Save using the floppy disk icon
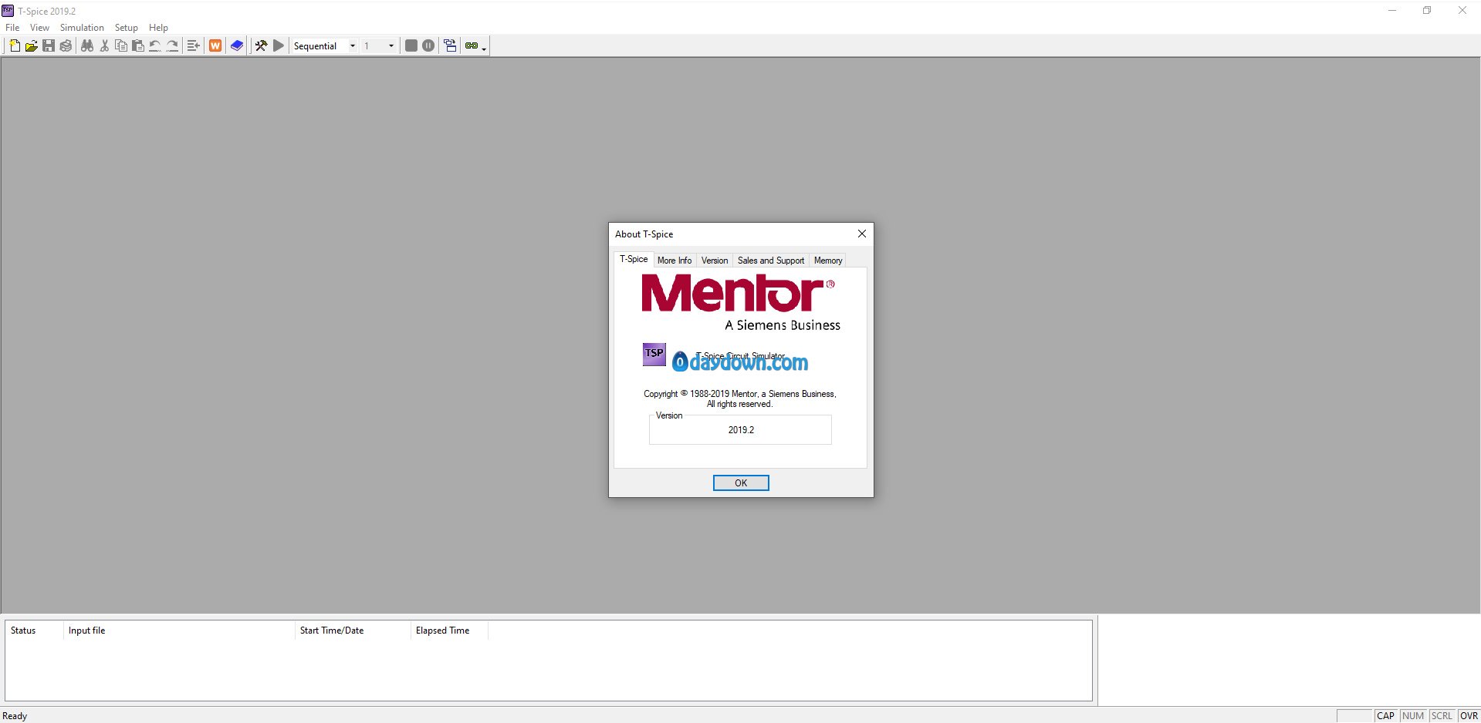 pos(49,46)
